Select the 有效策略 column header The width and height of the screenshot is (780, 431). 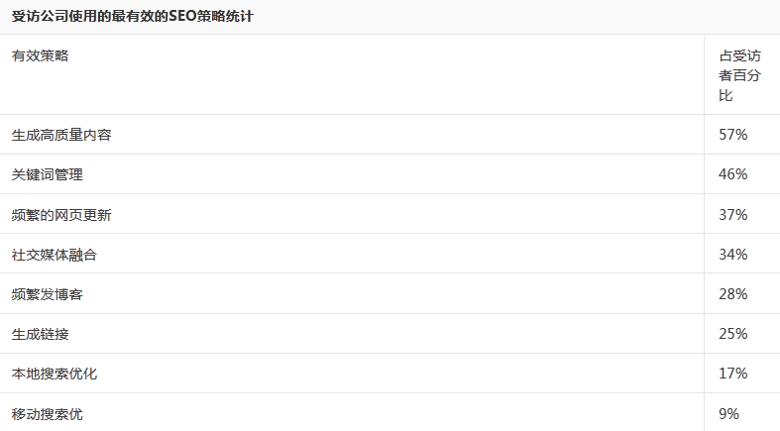point(40,55)
